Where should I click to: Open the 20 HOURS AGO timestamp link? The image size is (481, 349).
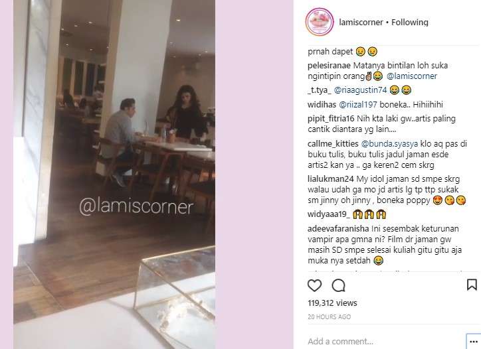(329, 317)
